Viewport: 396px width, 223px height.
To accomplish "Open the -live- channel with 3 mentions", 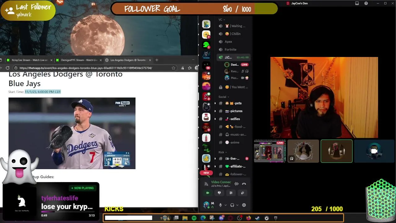I will click(234, 159).
